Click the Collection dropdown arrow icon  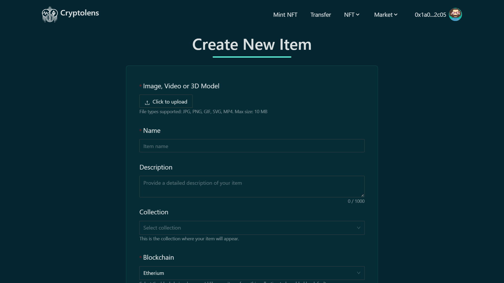(359, 228)
